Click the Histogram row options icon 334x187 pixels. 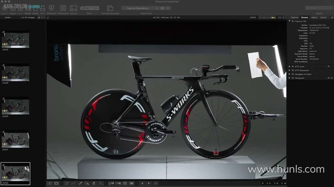pos(328,78)
